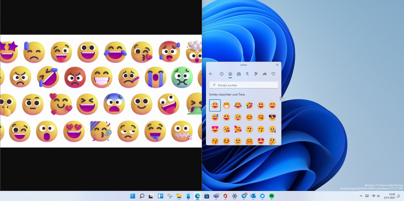The width and height of the screenshot is (404, 201).
Task: Open Telegram from the taskbar
Action: click(244, 196)
